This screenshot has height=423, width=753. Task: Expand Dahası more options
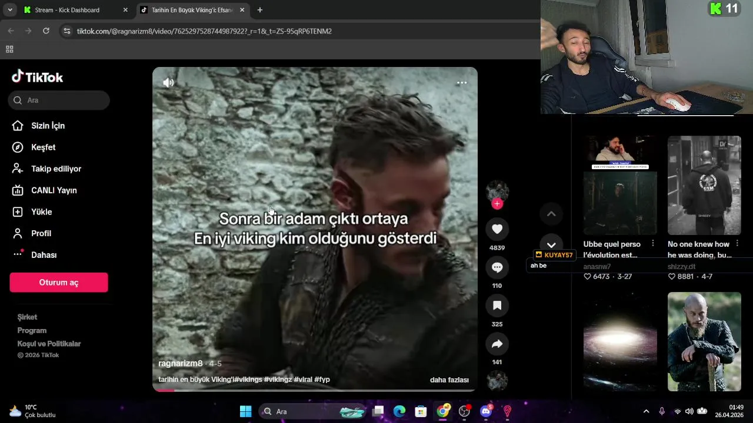point(44,255)
